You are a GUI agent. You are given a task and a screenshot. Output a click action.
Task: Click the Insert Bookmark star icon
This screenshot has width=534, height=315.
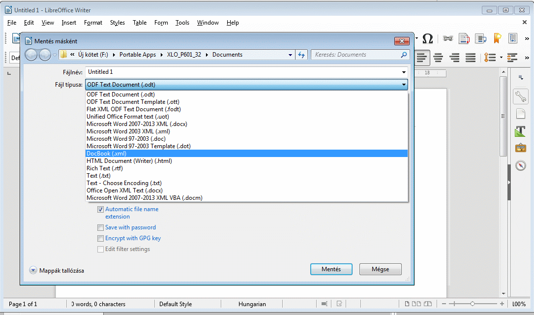tap(497, 38)
